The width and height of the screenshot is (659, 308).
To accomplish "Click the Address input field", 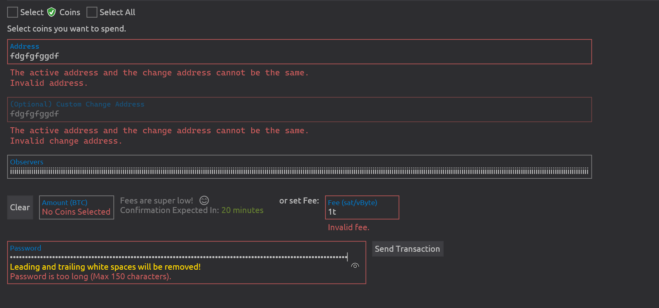I will [x=299, y=51].
